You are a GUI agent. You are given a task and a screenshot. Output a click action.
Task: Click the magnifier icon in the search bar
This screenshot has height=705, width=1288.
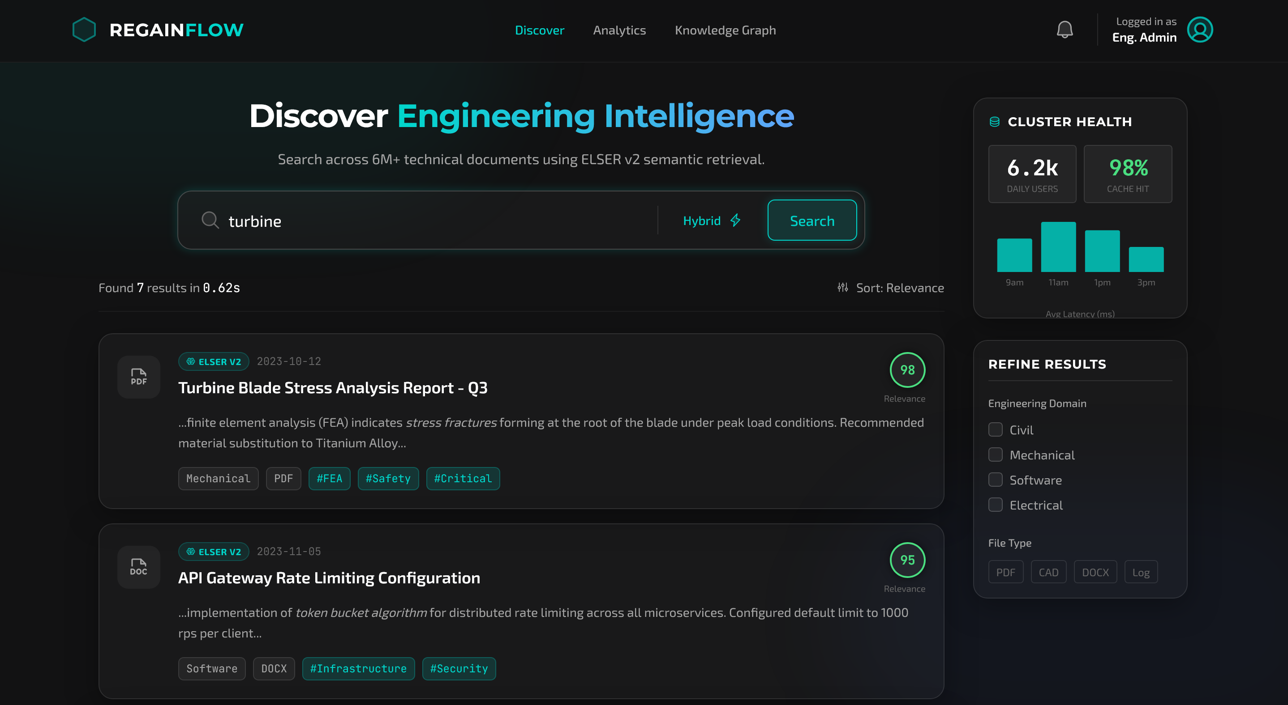pos(210,220)
